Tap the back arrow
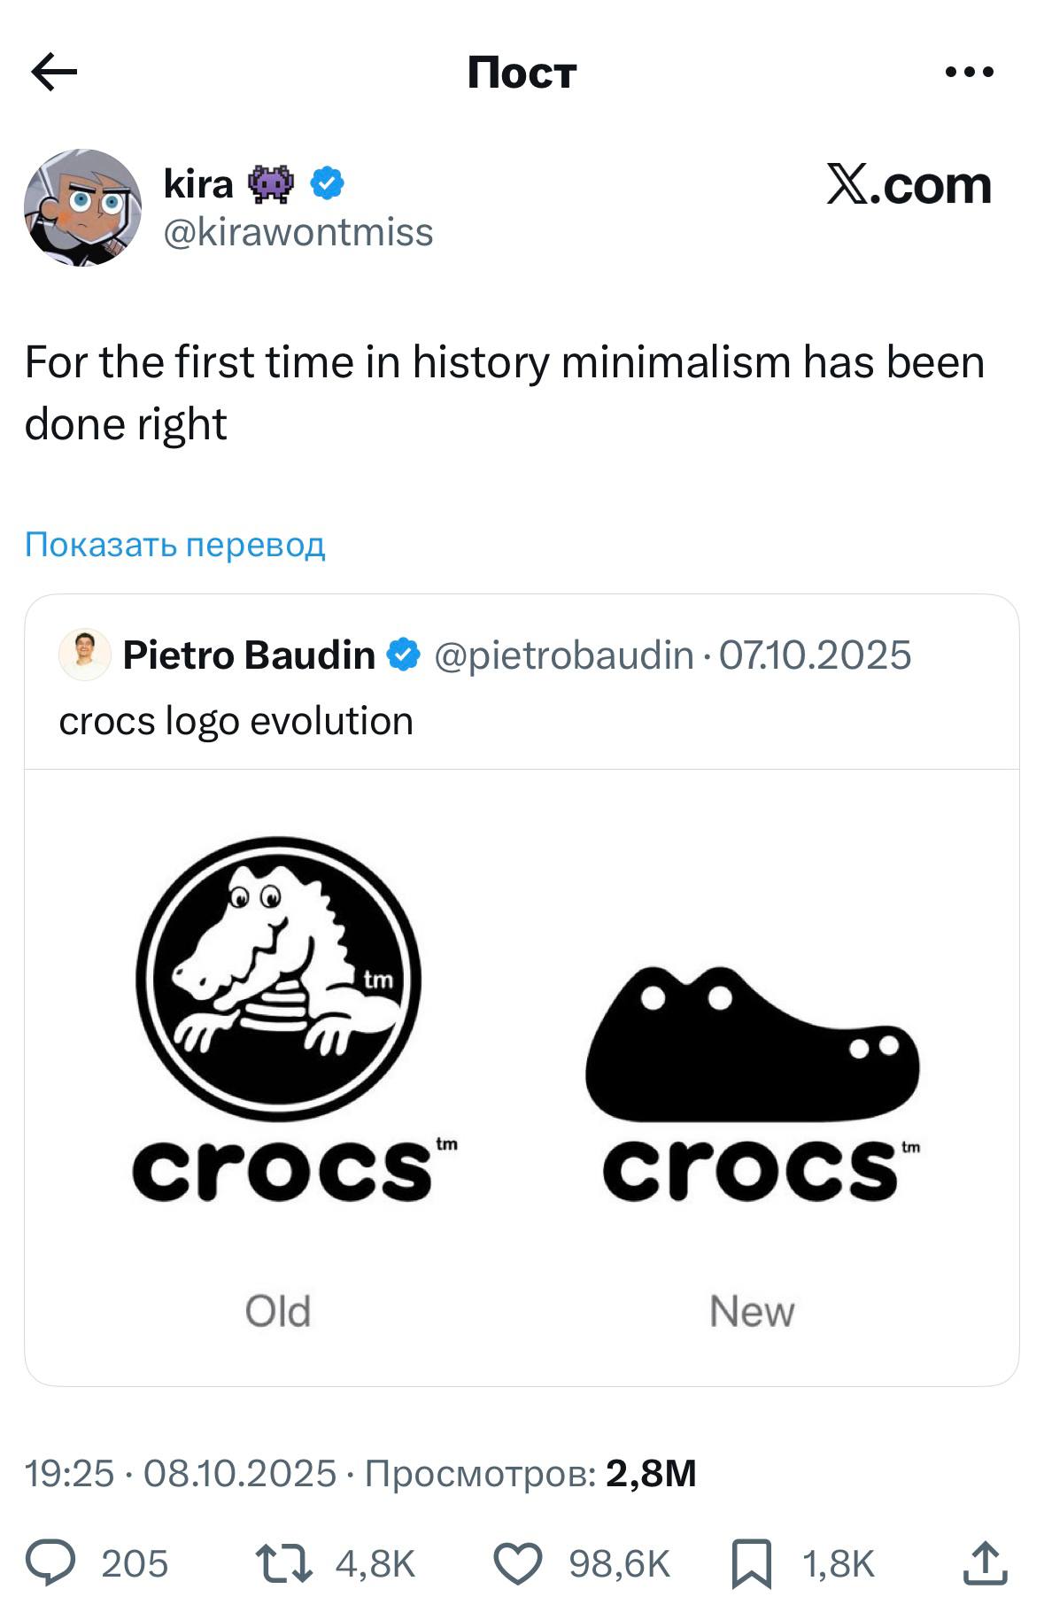The height and width of the screenshot is (1620, 1044). [x=55, y=72]
